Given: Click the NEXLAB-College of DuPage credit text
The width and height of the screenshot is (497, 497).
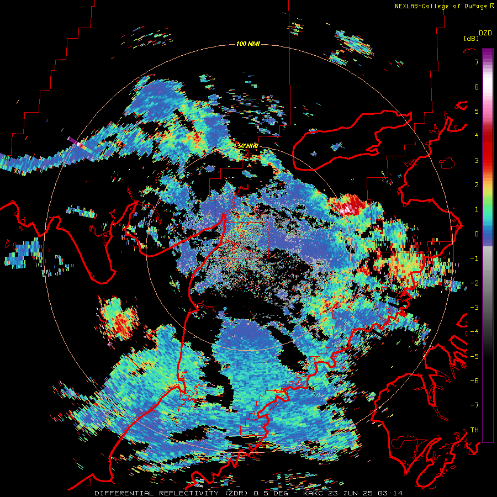Looking at the screenshot, I should (442, 6).
